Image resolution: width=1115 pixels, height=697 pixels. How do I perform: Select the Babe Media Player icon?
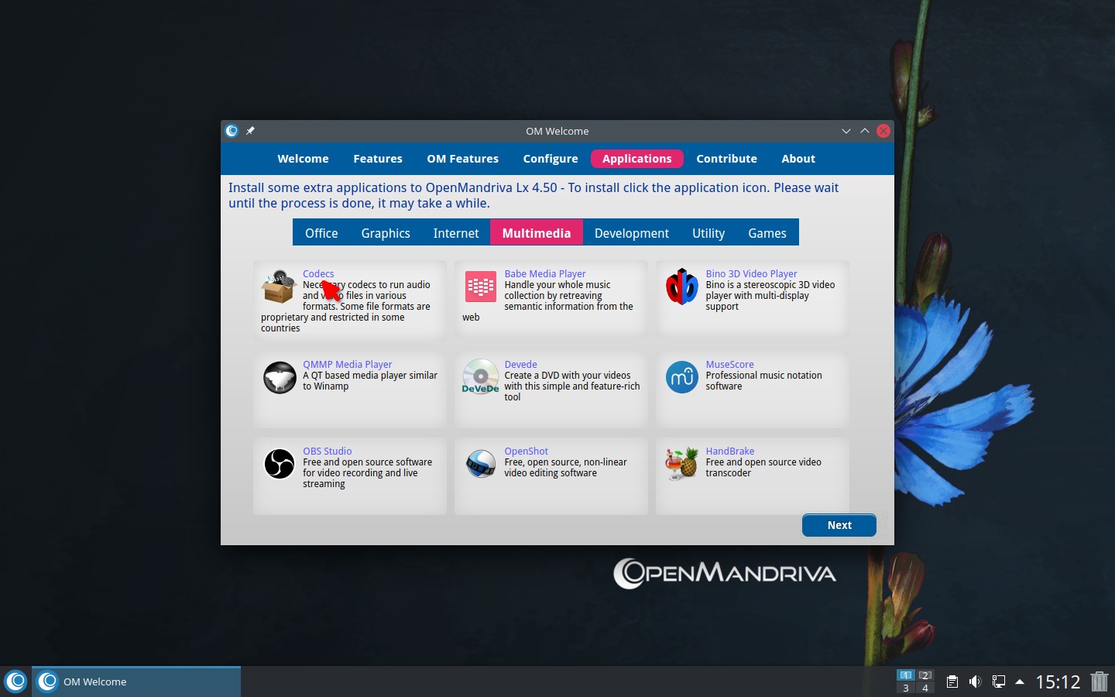click(480, 287)
